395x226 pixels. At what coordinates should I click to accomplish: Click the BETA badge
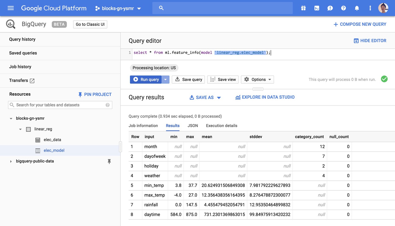59,24
